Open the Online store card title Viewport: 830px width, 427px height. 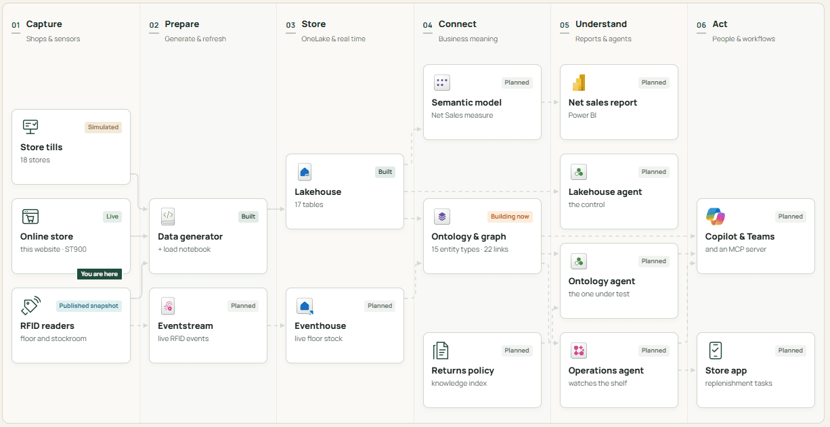(x=47, y=237)
